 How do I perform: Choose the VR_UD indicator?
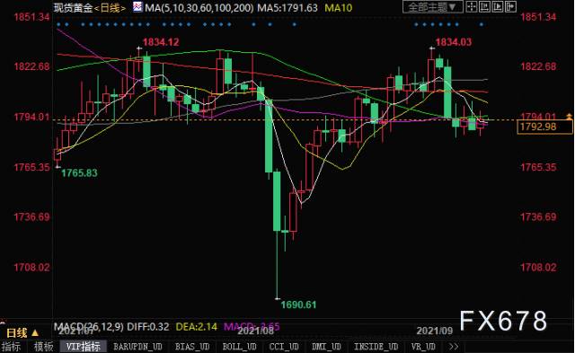[423, 347]
